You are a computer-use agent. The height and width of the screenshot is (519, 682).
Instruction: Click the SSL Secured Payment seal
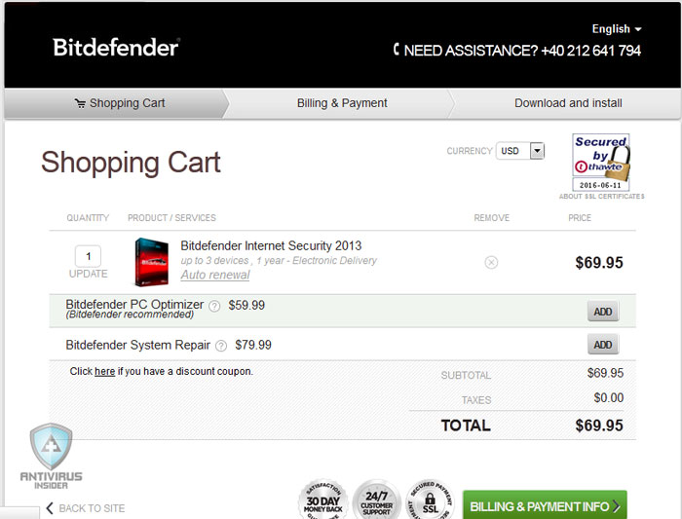pos(431,500)
